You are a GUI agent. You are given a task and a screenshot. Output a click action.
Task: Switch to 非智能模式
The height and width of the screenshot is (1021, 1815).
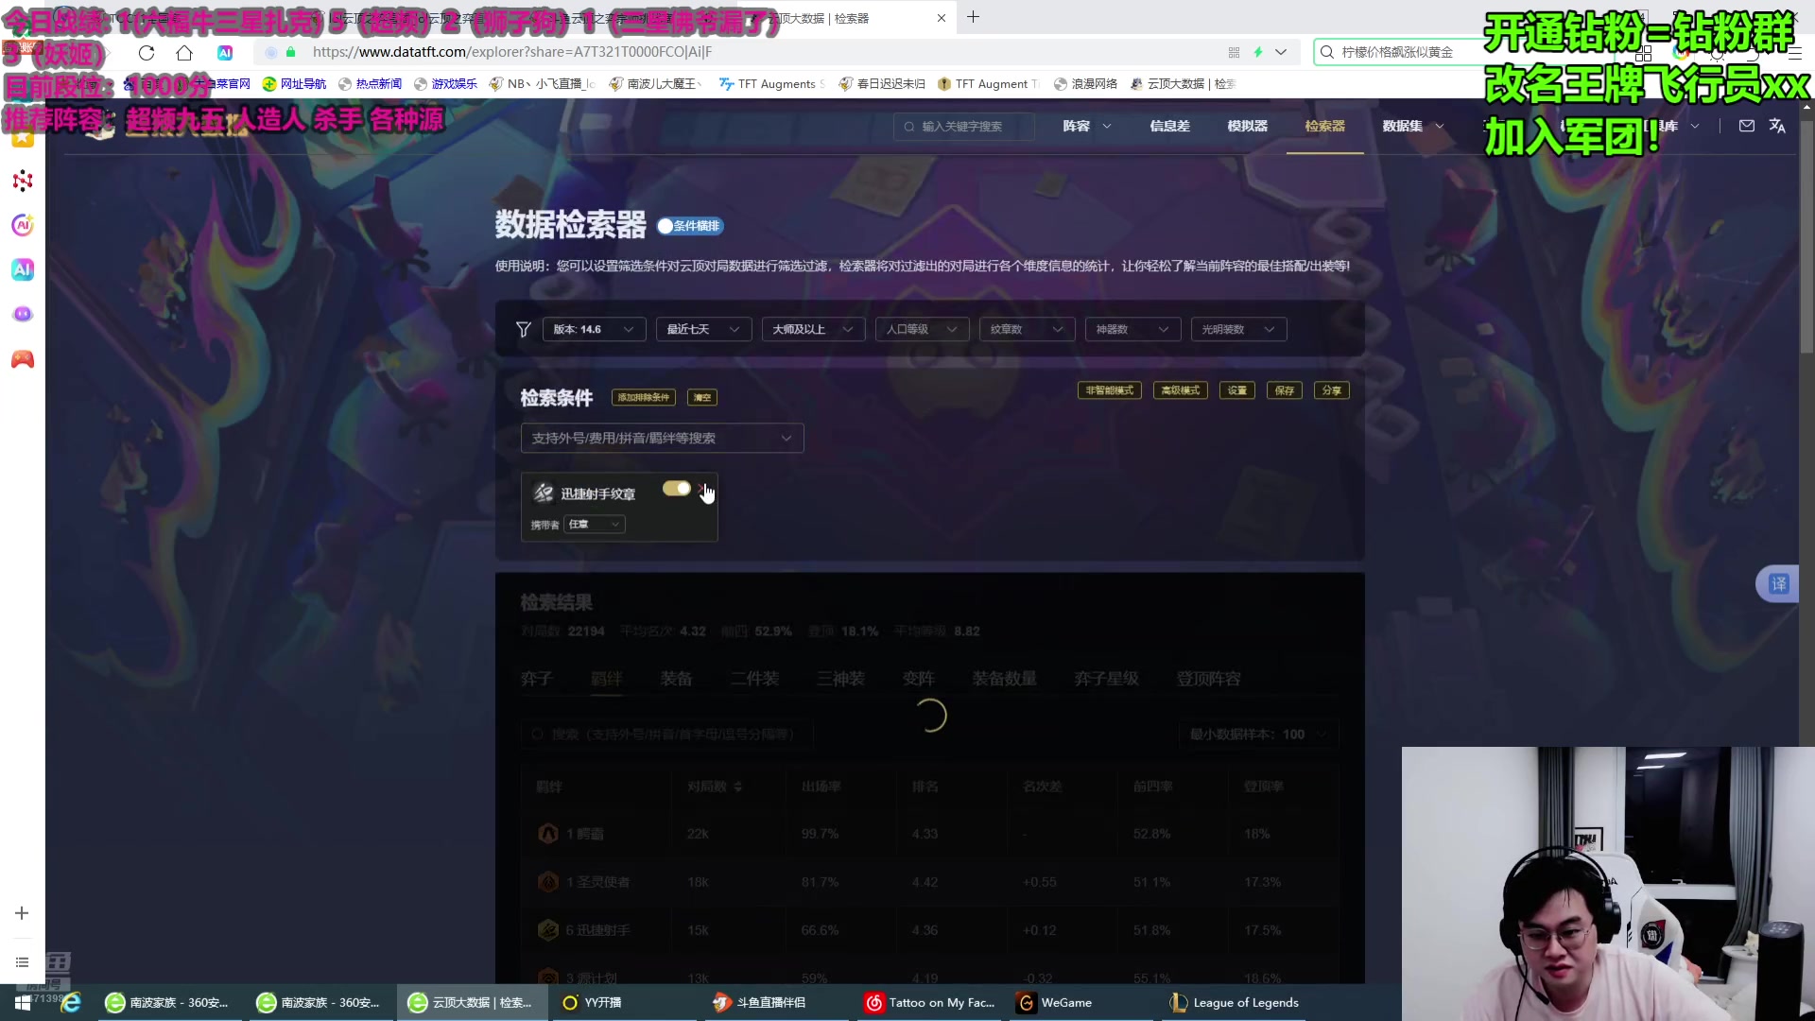click(1109, 390)
